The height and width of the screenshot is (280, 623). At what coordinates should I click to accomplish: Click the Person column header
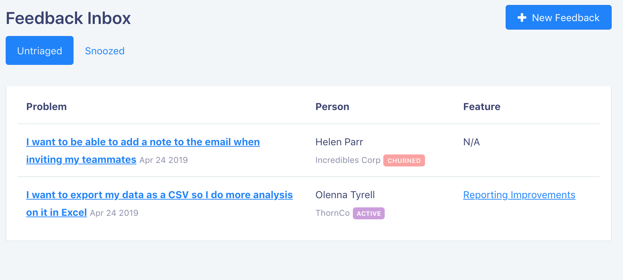coord(332,106)
